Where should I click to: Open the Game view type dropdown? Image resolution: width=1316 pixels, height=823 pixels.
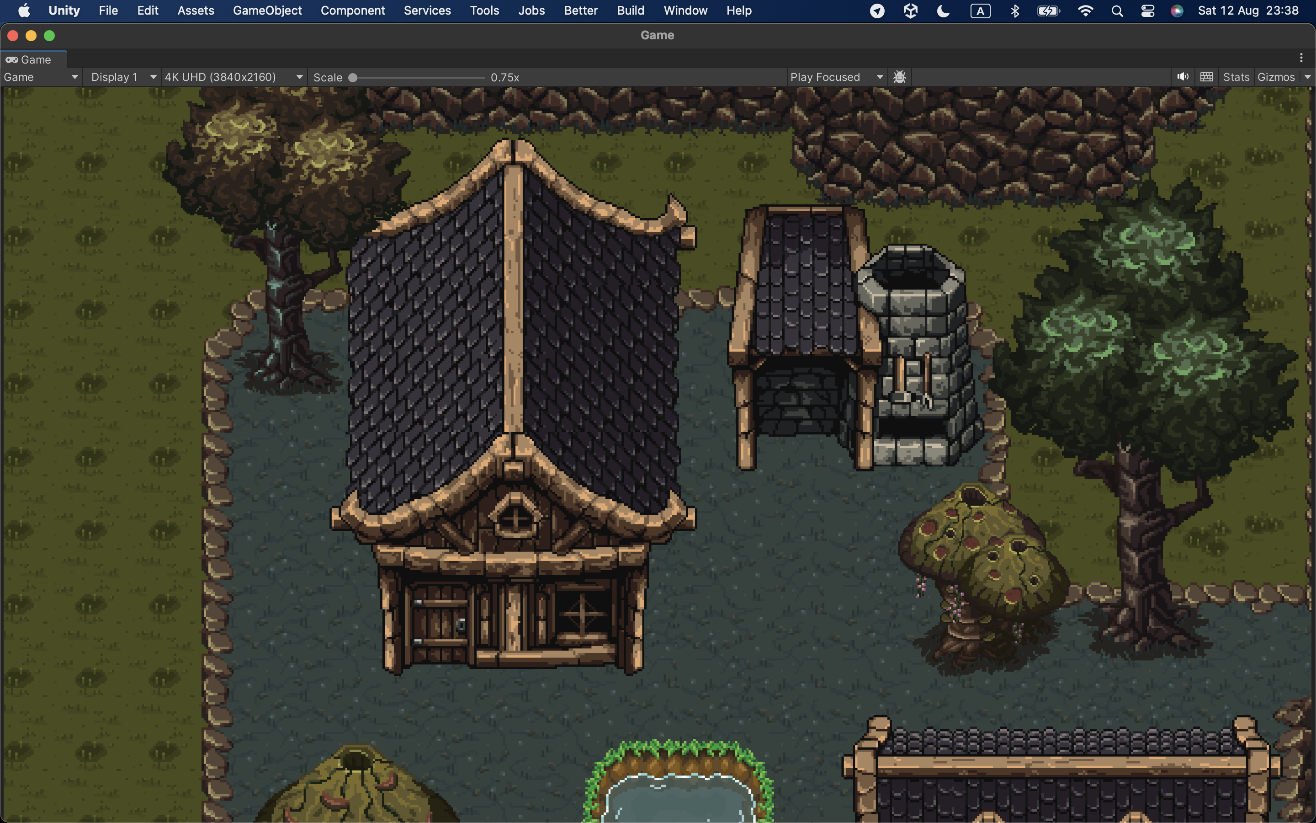tap(41, 77)
